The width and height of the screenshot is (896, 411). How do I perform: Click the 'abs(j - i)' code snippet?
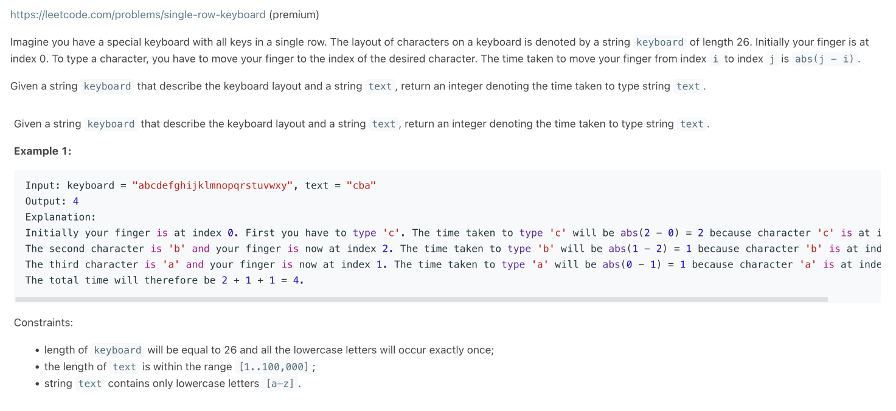tap(825, 59)
